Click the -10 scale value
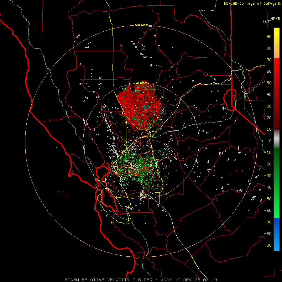Image resolution: width=282 pixels, height=282 pixels. click(x=268, y=153)
